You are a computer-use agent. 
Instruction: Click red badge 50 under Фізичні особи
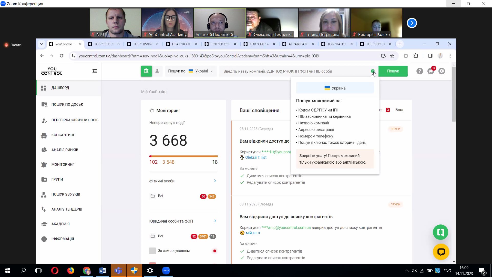pyautogui.click(x=203, y=196)
